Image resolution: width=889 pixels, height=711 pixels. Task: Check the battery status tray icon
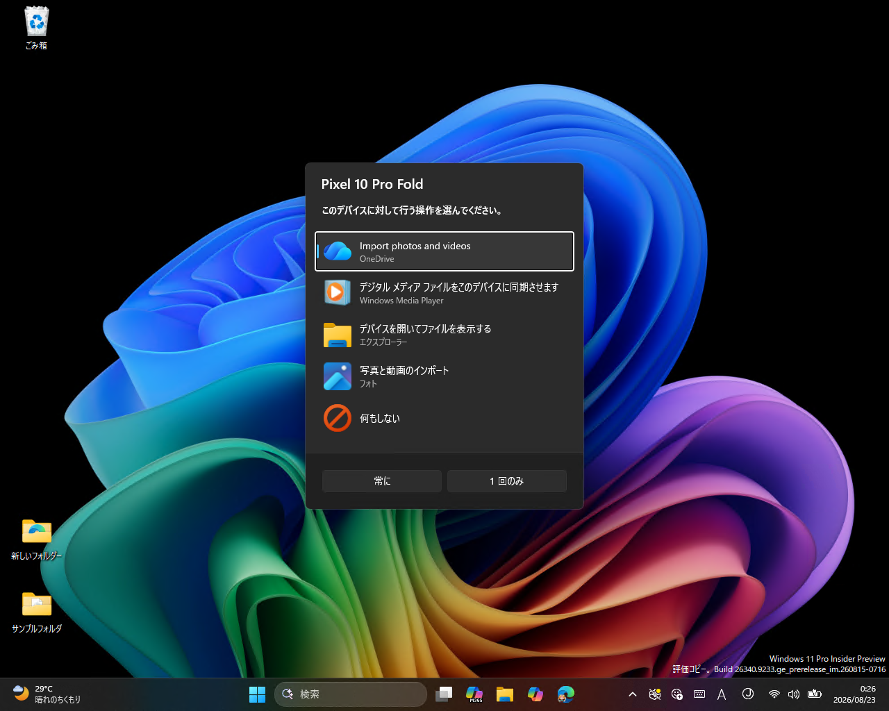815,694
